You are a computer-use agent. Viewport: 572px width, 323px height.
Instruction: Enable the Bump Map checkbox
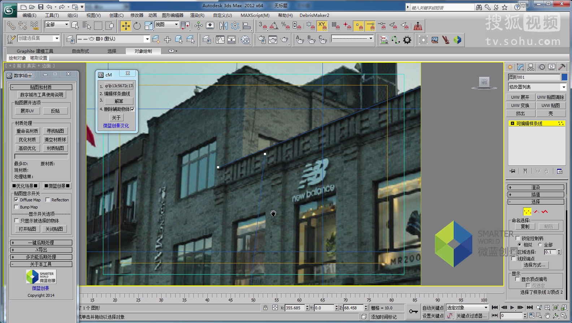(x=16, y=207)
